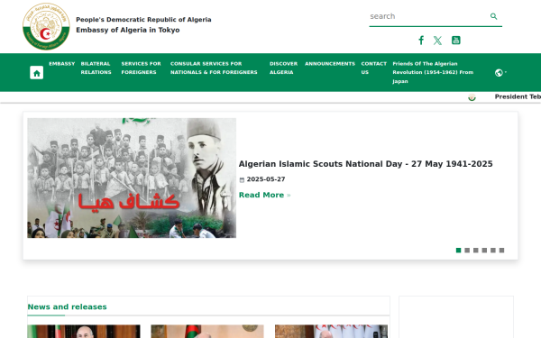Viewport: 541px width, 338px height.
Task: Click the date 2025-05-27 text
Action: pyautogui.click(x=266, y=179)
